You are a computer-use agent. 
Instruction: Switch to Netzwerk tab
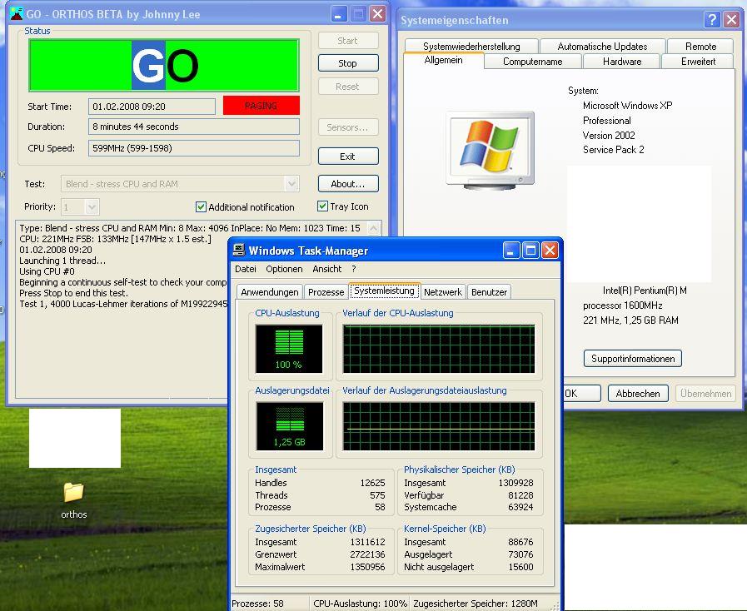[x=442, y=292]
